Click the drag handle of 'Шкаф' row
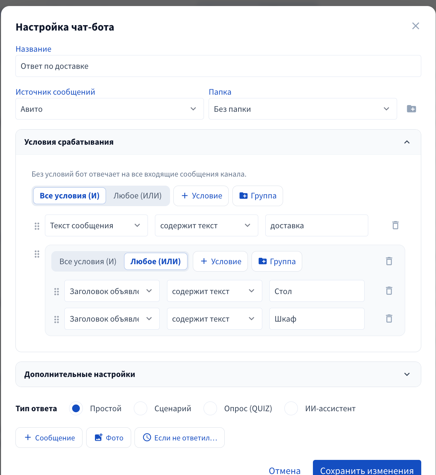 [x=56, y=320]
